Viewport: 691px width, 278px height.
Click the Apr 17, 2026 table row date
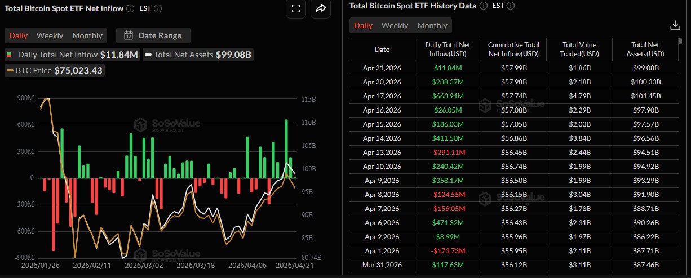pyautogui.click(x=382, y=96)
